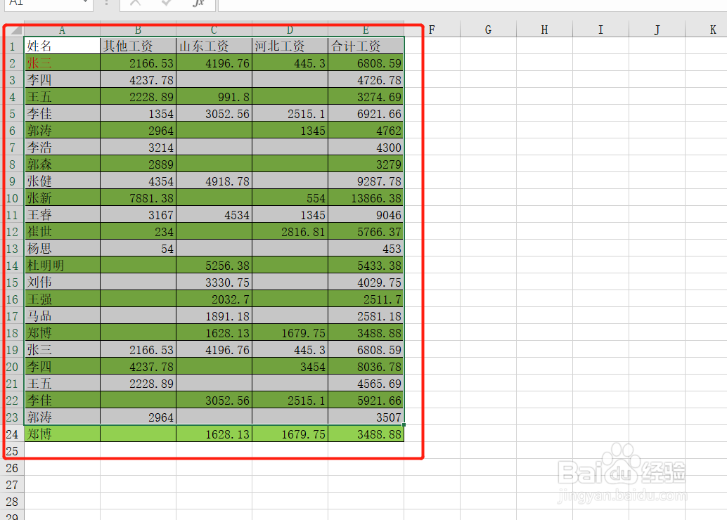This screenshot has width=727, height=520.
Task: Select the cell with value 2816.81
Action: pyautogui.click(x=290, y=232)
